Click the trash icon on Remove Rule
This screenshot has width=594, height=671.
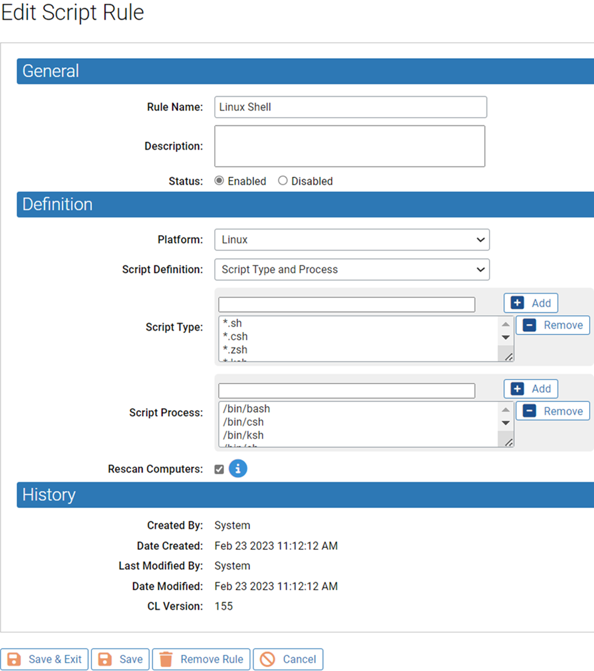(x=166, y=659)
